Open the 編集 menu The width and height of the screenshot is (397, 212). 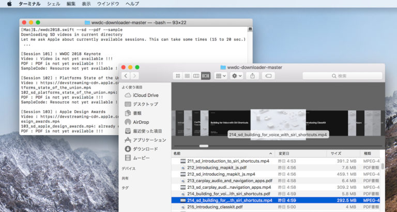click(x=71, y=4)
